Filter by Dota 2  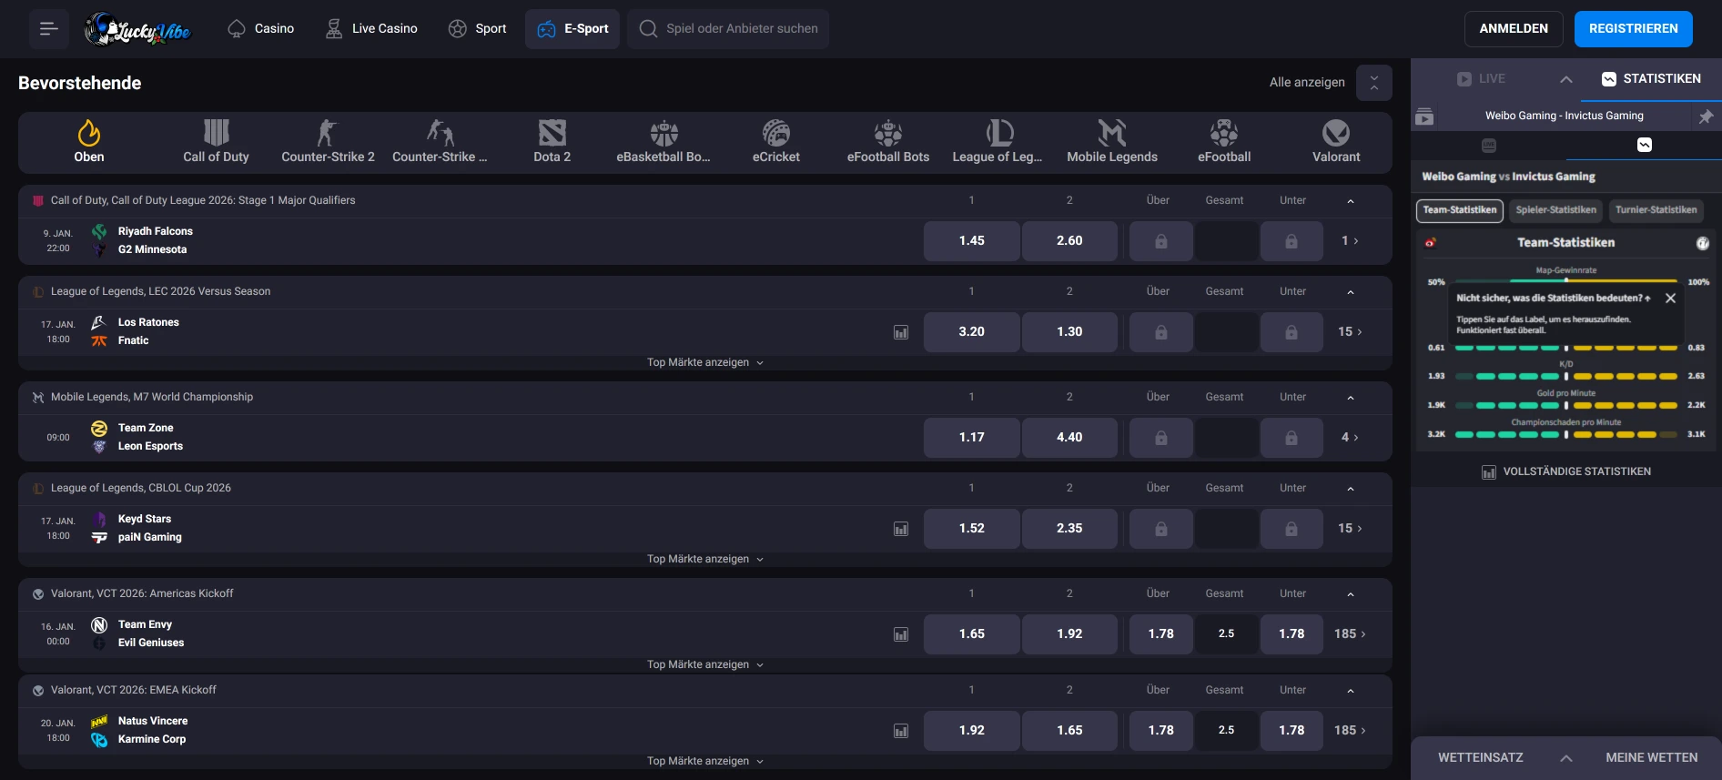pyautogui.click(x=552, y=142)
